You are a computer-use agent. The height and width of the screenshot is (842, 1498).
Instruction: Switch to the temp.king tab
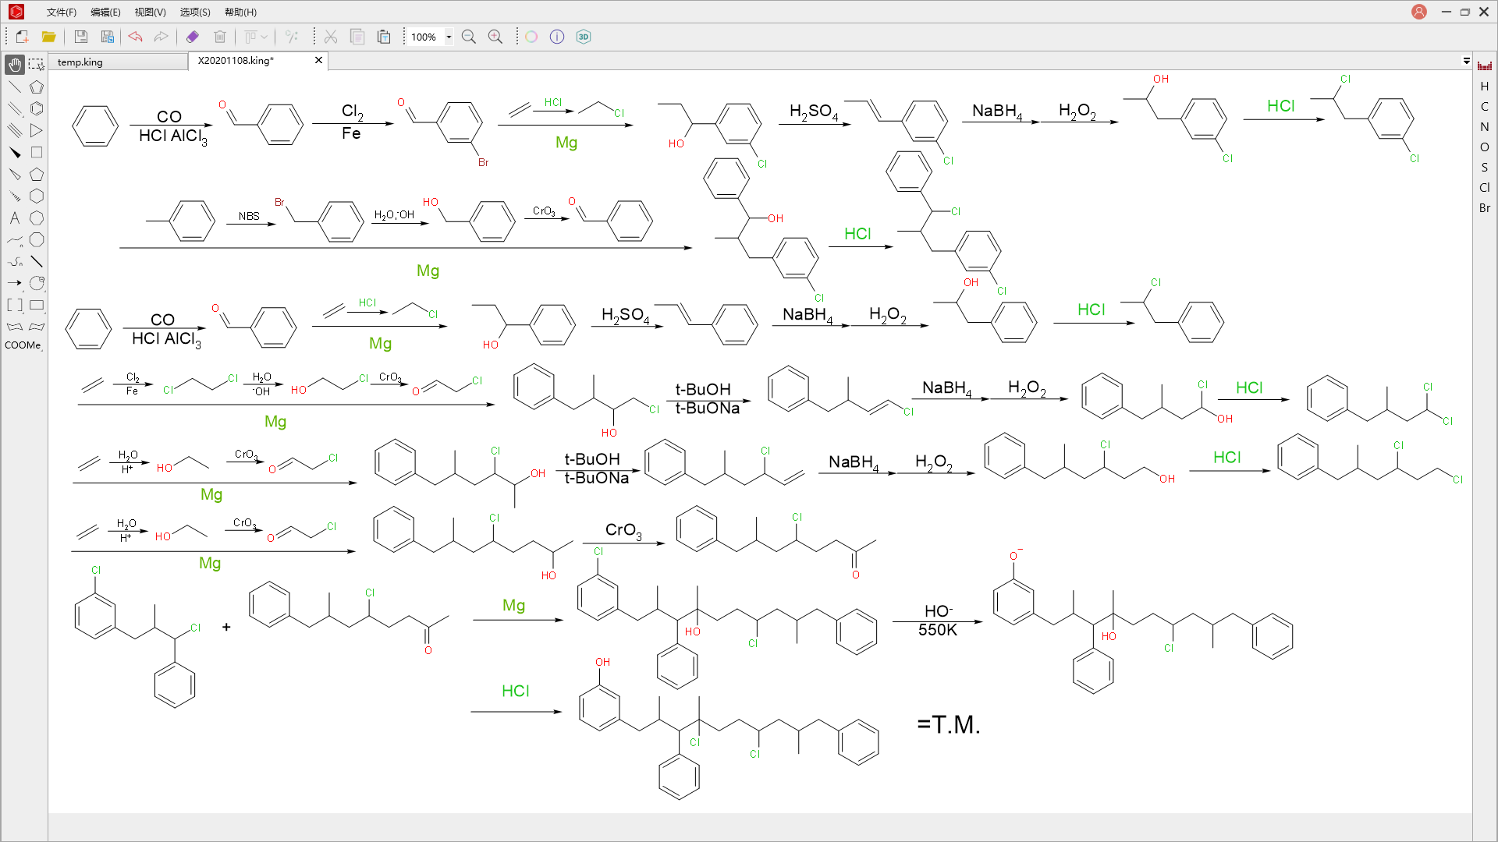[x=119, y=62]
